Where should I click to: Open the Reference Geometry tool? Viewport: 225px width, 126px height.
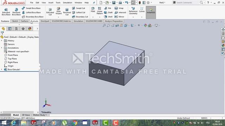click(x=133, y=11)
